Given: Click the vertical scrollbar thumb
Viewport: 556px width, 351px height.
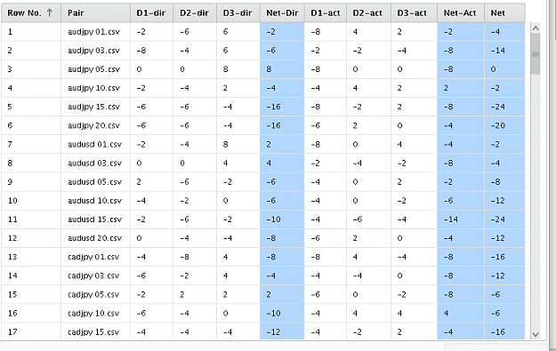Looking at the screenshot, I should [536, 54].
